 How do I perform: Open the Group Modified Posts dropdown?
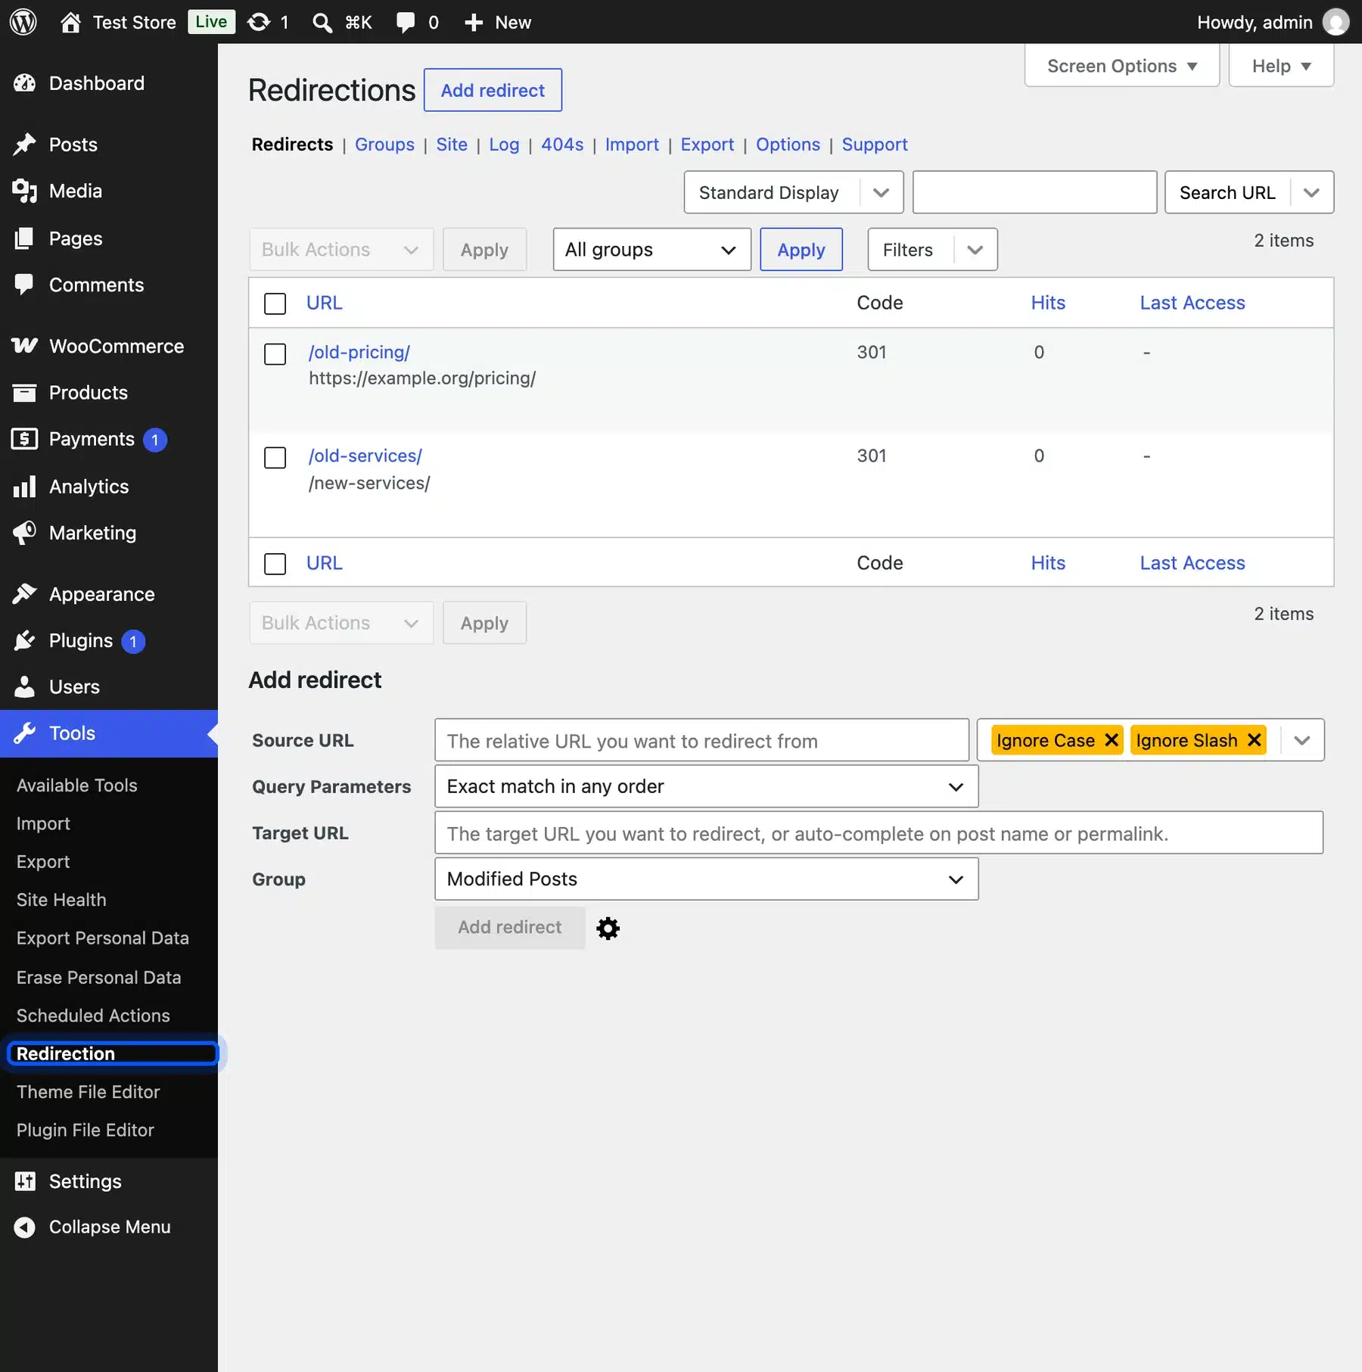(706, 879)
